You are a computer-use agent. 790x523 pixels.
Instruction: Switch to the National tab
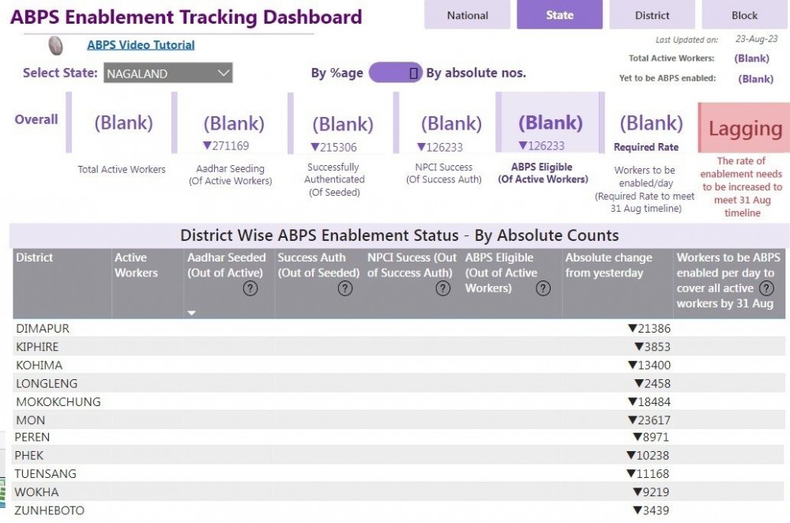467,14
